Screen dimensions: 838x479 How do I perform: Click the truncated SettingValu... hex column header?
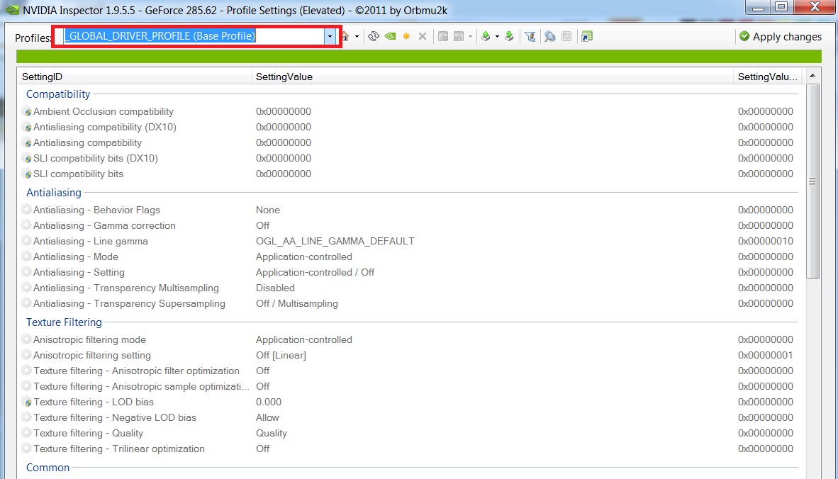[x=767, y=77]
